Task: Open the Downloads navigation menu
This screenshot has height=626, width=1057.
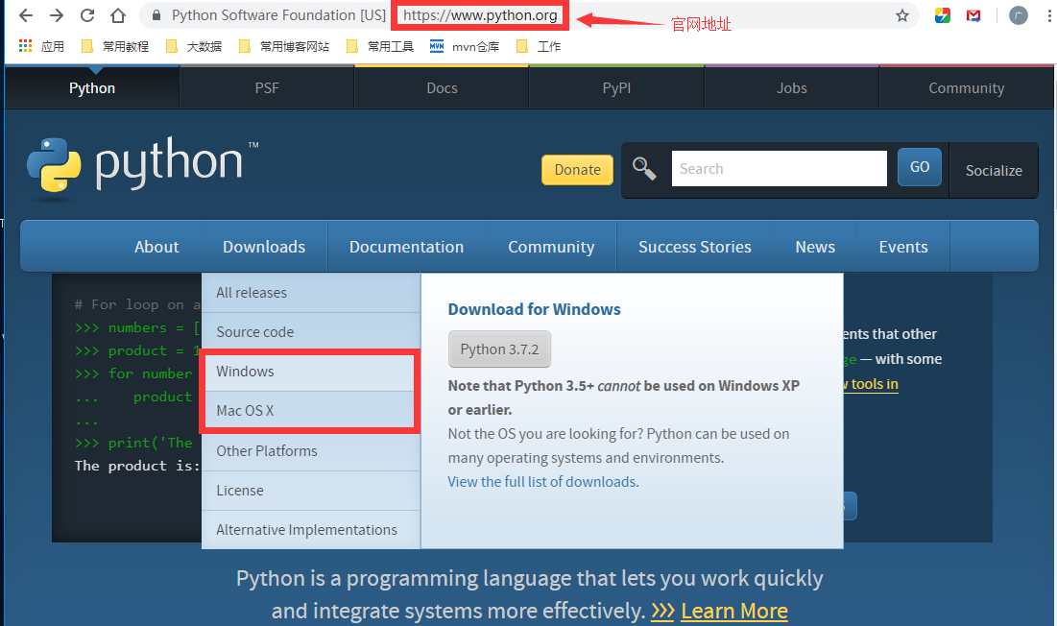Action: tap(264, 247)
